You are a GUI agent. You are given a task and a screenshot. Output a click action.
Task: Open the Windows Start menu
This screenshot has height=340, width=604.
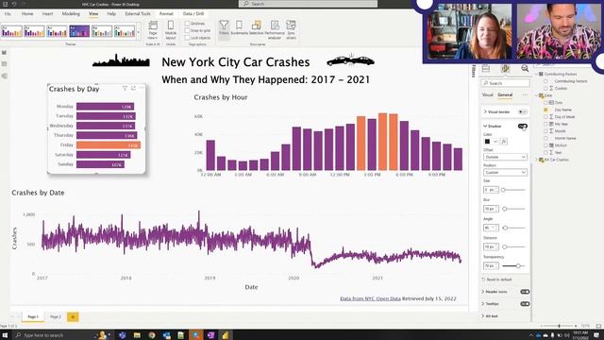click(x=5, y=335)
